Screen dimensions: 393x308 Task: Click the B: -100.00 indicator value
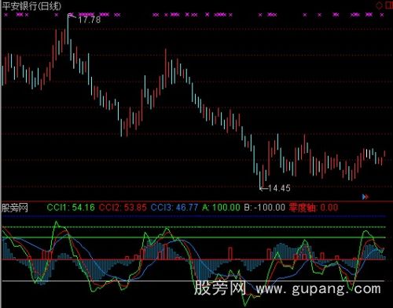(265, 208)
